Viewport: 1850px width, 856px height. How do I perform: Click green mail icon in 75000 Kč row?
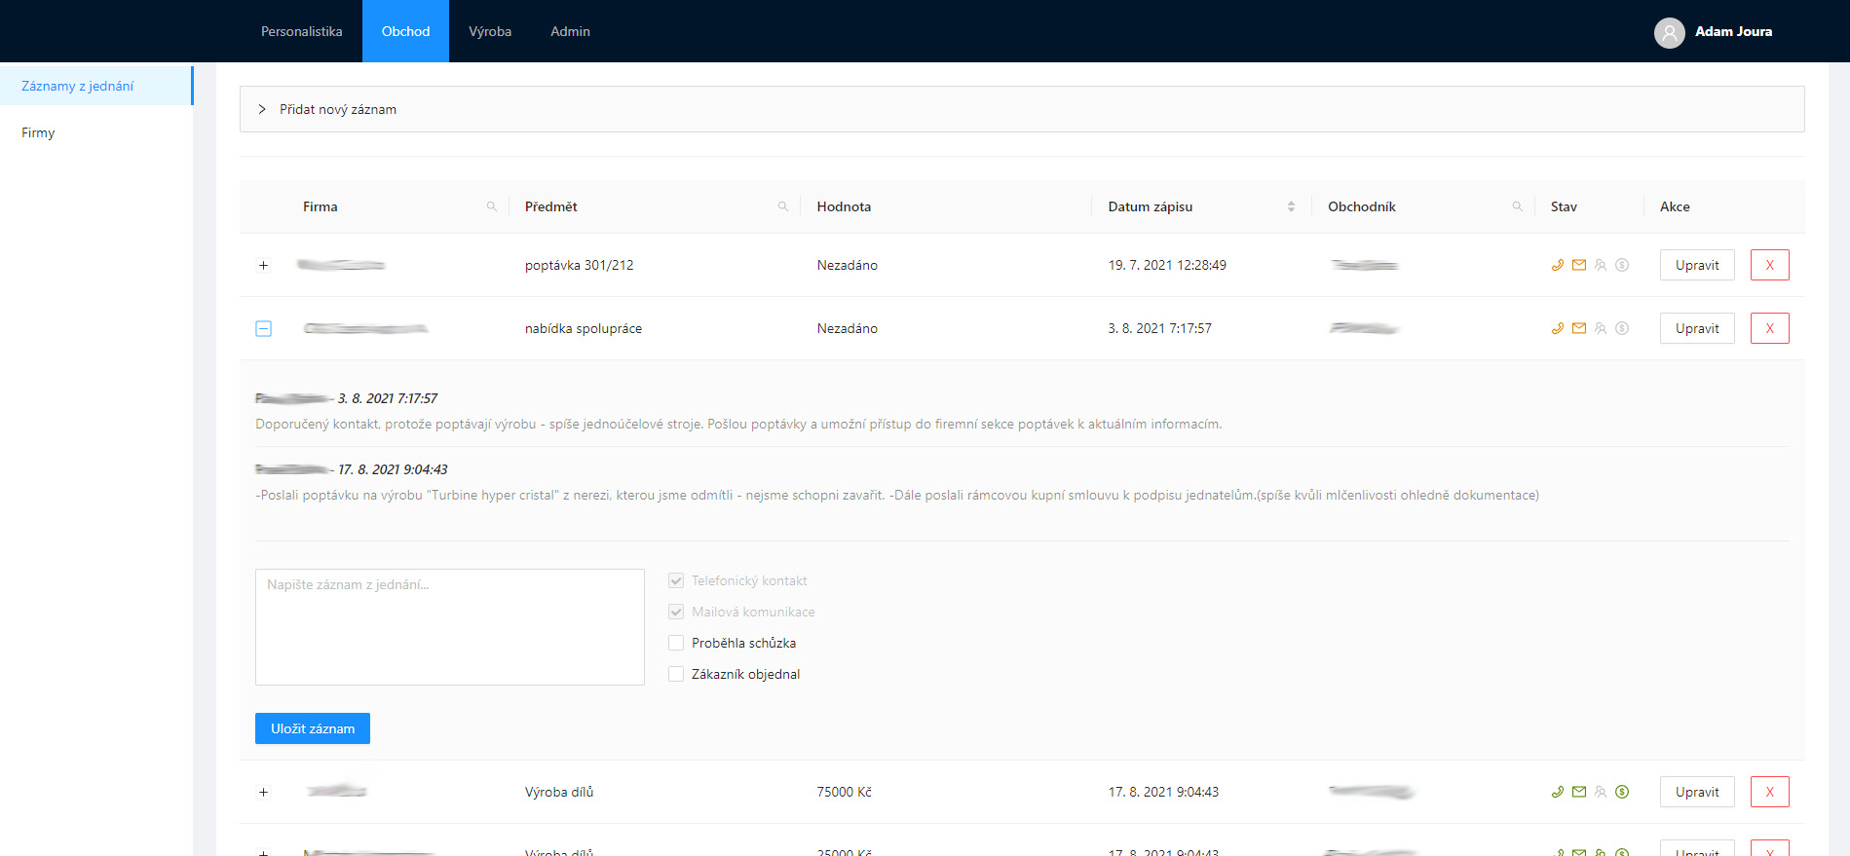(1579, 792)
